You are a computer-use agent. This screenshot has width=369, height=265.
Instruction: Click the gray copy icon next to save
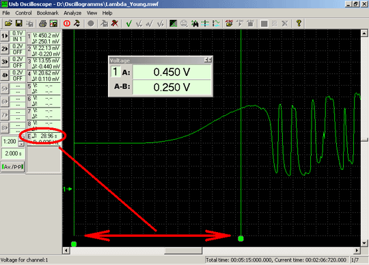29,23
